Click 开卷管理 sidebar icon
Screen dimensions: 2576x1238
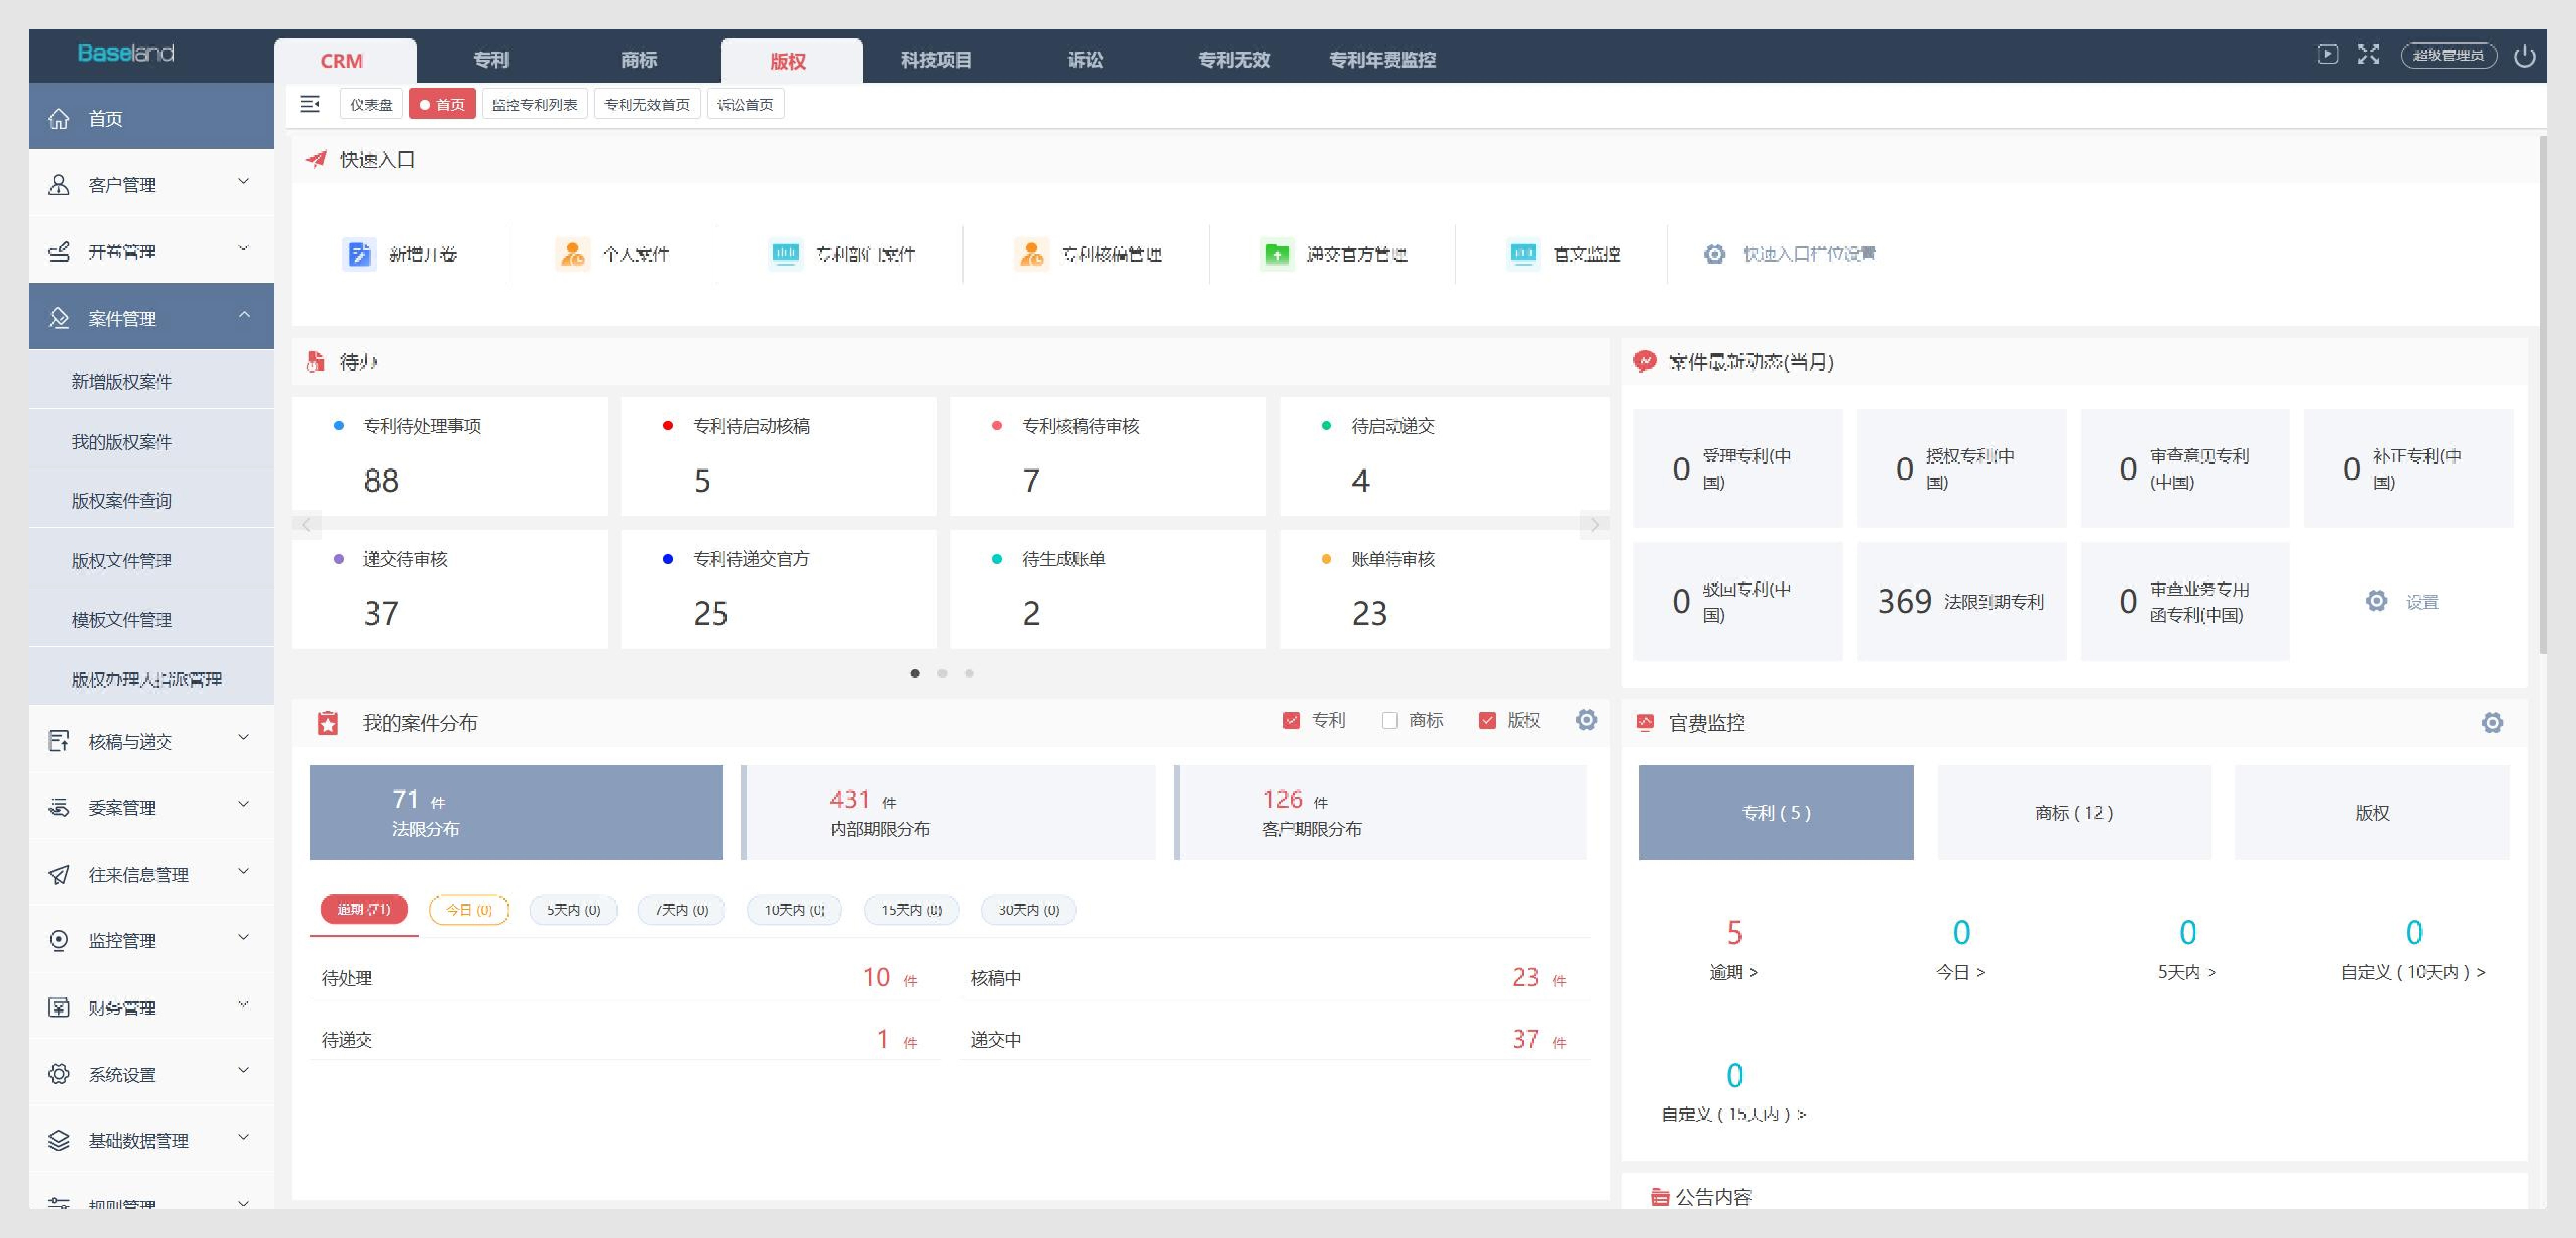pos(59,251)
